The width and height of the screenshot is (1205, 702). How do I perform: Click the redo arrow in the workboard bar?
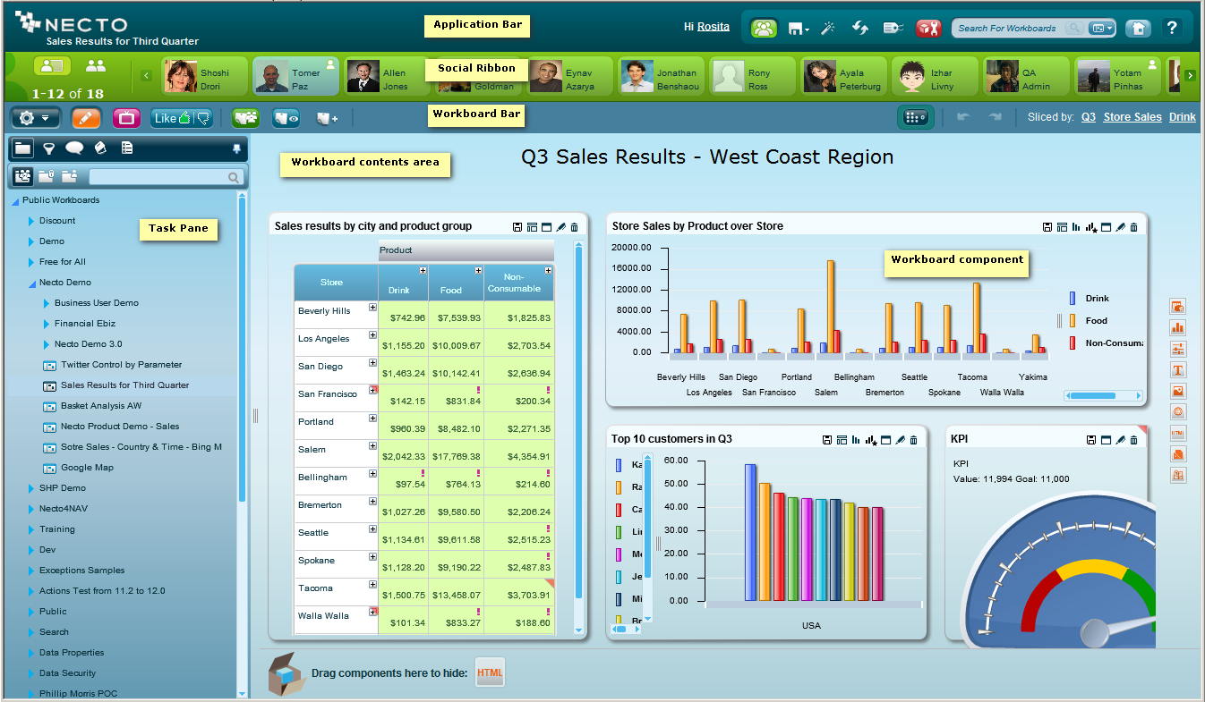[995, 117]
